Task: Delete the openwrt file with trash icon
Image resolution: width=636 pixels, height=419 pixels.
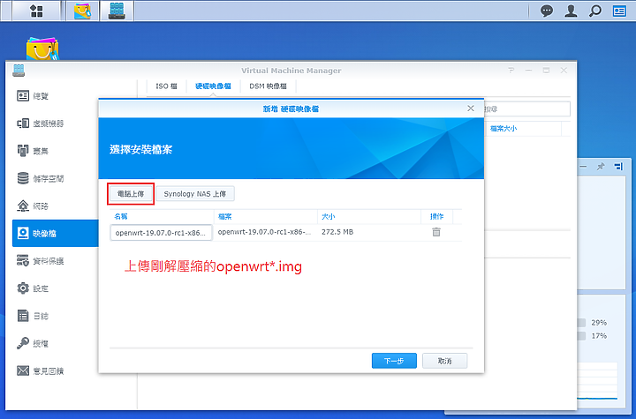Action: click(x=436, y=232)
